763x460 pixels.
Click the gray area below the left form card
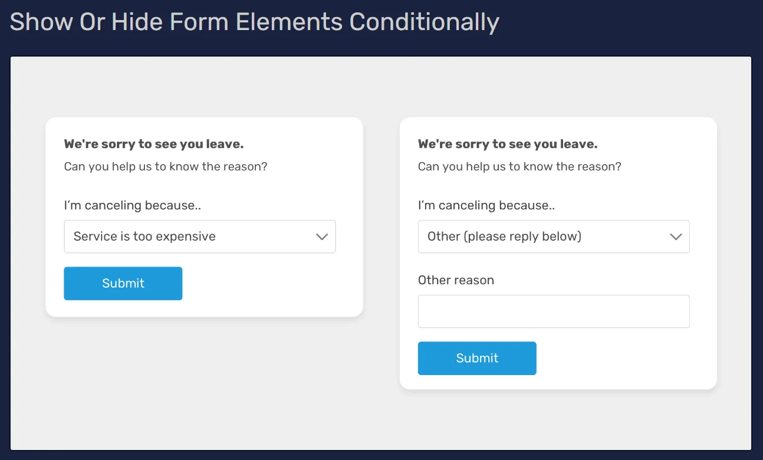pos(204,383)
